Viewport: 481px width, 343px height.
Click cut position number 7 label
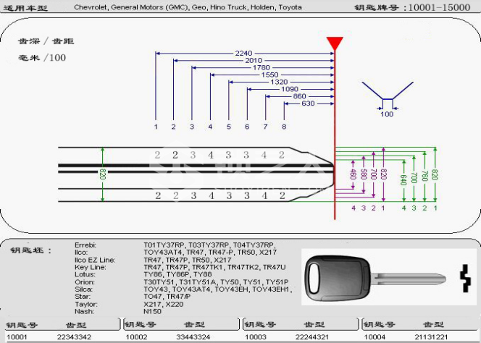pos(265,127)
